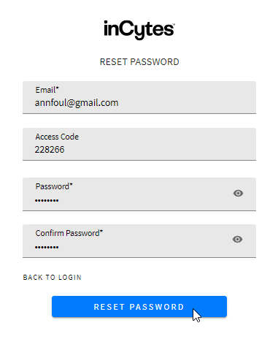Go BACK TO LOGIN

tap(53, 278)
